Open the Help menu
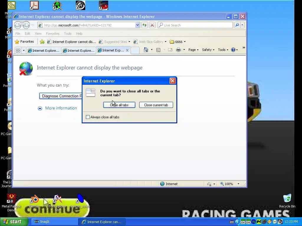This screenshot has height=226, width=302. point(79,34)
